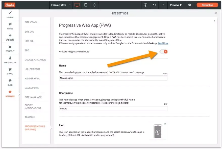Image resolution: width=222 pixels, height=149 pixels.
Task: Open the Widgets panel
Action: coord(10,38)
